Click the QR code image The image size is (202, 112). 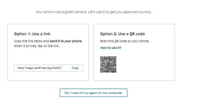(108, 65)
